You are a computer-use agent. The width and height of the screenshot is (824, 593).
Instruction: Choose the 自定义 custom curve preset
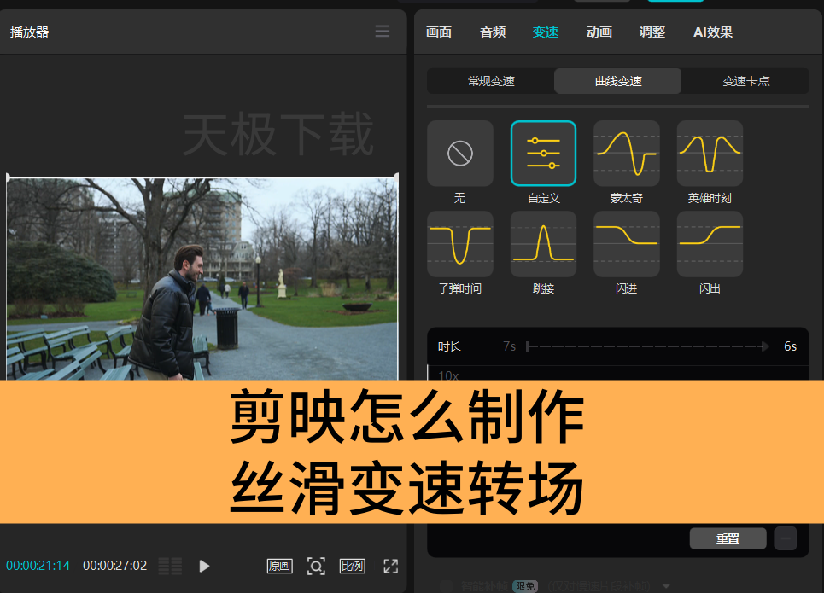[x=543, y=154]
